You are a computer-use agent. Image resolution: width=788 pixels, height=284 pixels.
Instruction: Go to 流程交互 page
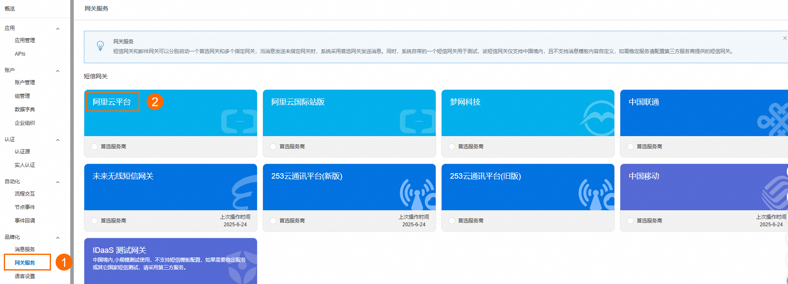[25, 194]
